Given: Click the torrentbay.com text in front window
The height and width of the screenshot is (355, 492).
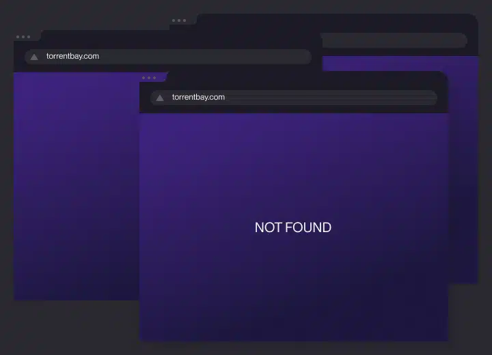Looking at the screenshot, I should pyautogui.click(x=198, y=97).
